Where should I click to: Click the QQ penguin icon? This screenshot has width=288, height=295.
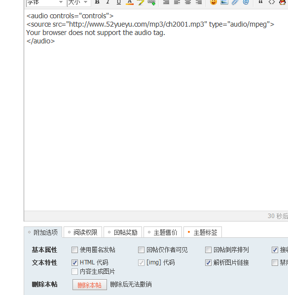coord(283,2)
